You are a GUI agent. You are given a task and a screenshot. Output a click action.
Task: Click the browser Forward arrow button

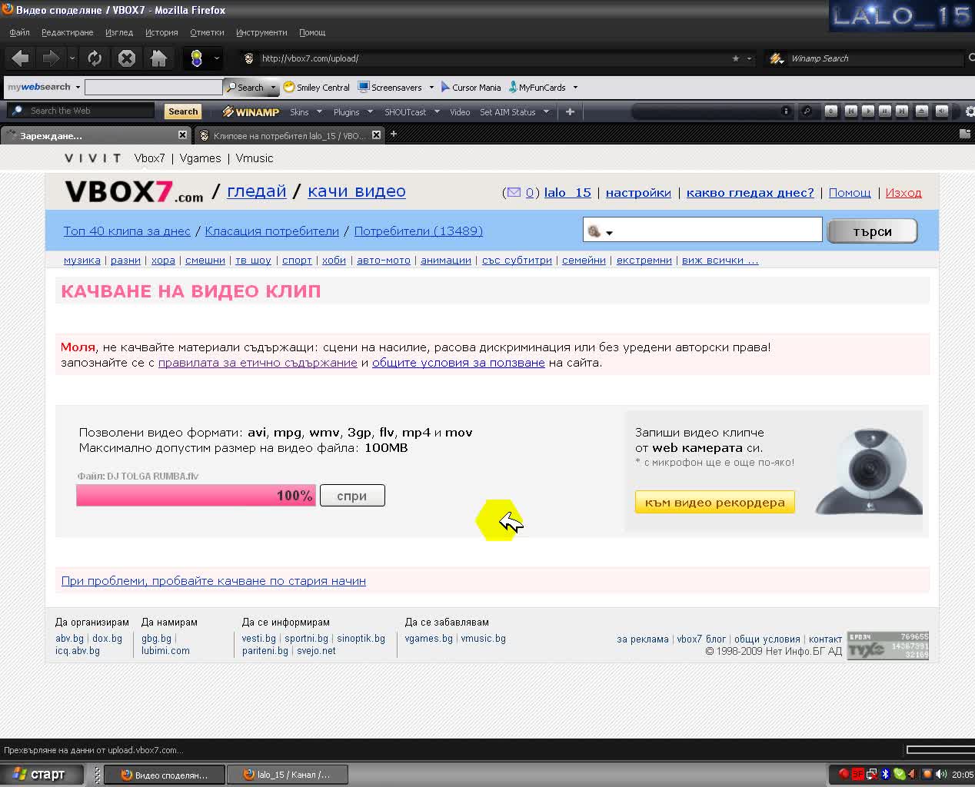tap(51, 58)
